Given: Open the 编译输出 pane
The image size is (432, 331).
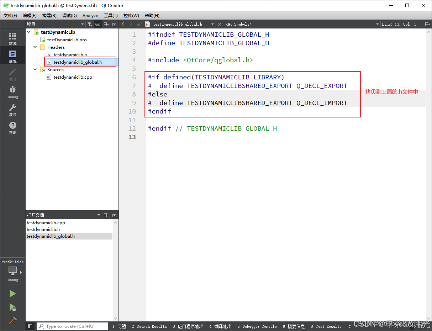Looking at the screenshot, I should [x=220, y=326].
